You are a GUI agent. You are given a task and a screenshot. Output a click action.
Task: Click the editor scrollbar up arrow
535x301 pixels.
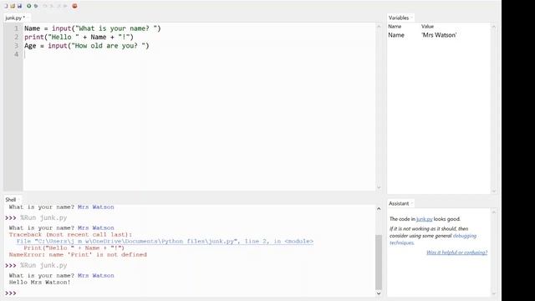(x=379, y=26)
